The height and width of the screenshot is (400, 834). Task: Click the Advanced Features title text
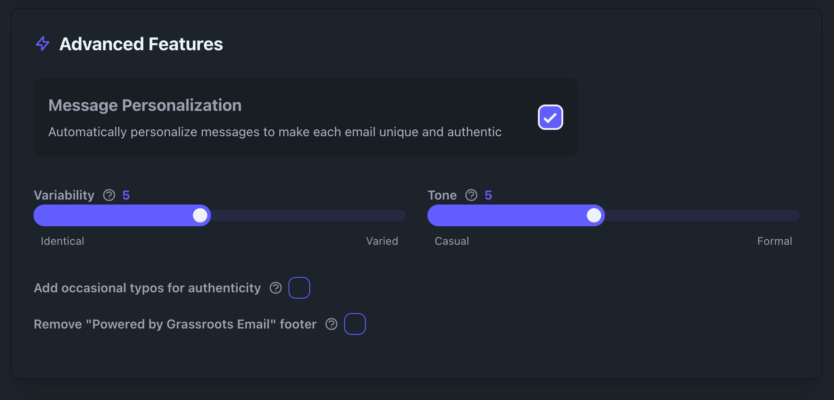tap(141, 44)
